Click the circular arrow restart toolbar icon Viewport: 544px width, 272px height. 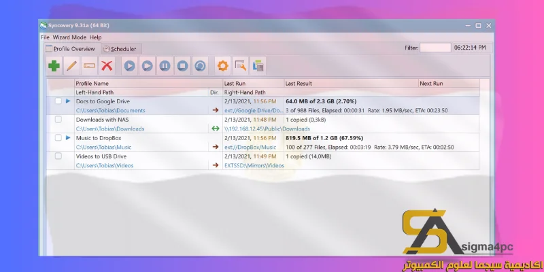click(200, 65)
